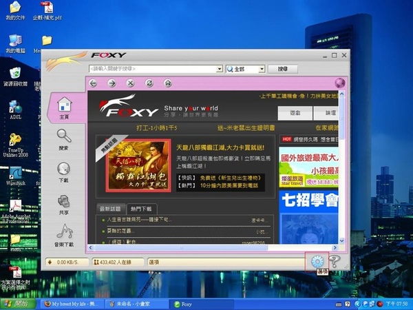The height and width of the screenshot is (310, 413).
Task: Click the download speed arrow status icon
Action: [50, 262]
